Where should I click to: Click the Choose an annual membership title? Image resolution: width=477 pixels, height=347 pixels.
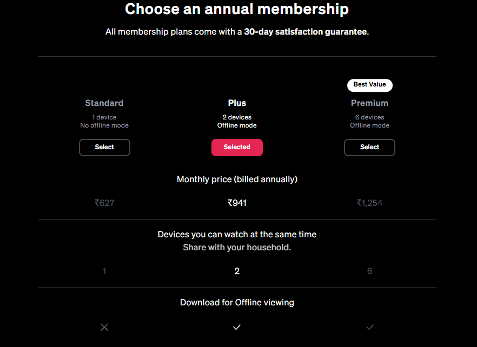click(237, 9)
